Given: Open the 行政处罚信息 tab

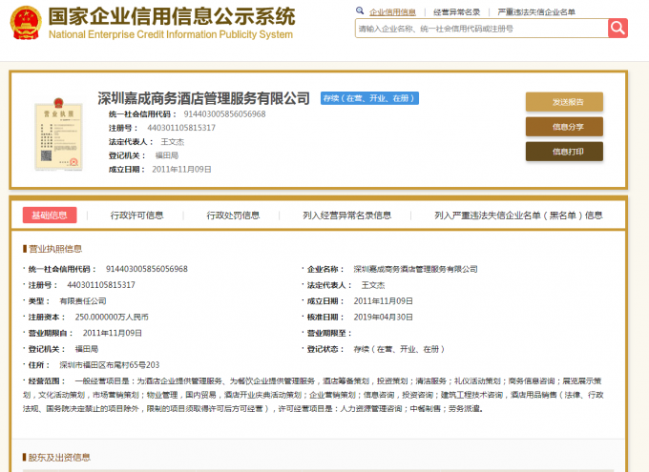Looking at the screenshot, I should pos(233,215).
